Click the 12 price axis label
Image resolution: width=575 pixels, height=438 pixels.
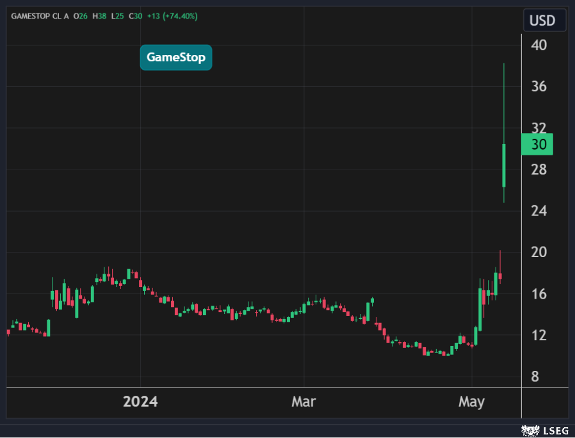[x=539, y=336]
